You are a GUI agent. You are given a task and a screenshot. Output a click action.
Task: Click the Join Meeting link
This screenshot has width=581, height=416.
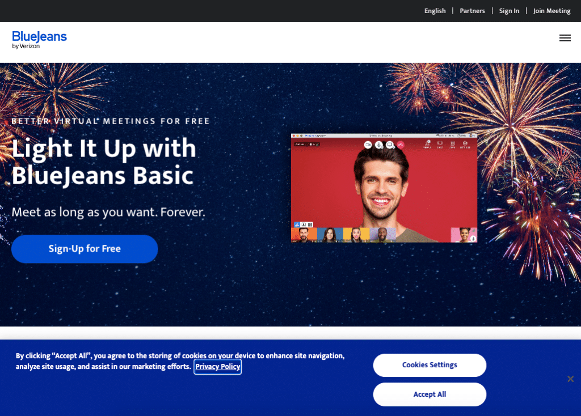551,11
